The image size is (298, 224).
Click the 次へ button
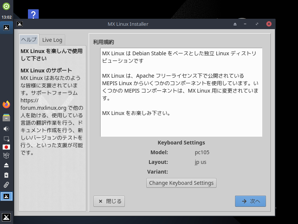[x=250, y=201]
